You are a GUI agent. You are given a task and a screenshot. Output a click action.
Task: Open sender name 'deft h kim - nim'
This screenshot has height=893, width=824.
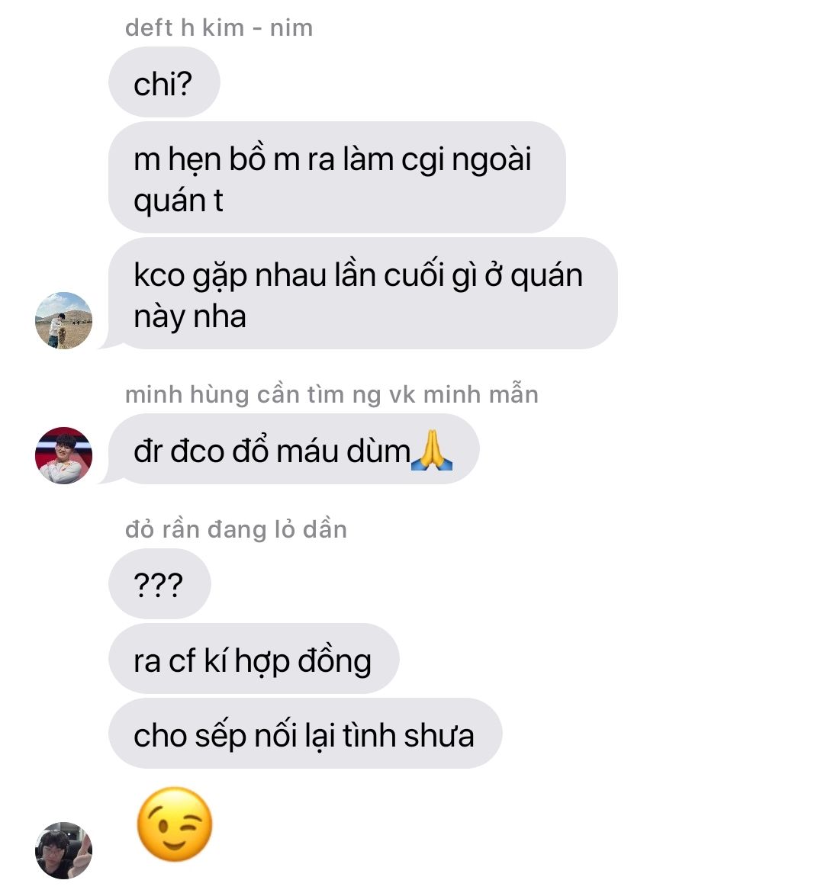coord(219,28)
